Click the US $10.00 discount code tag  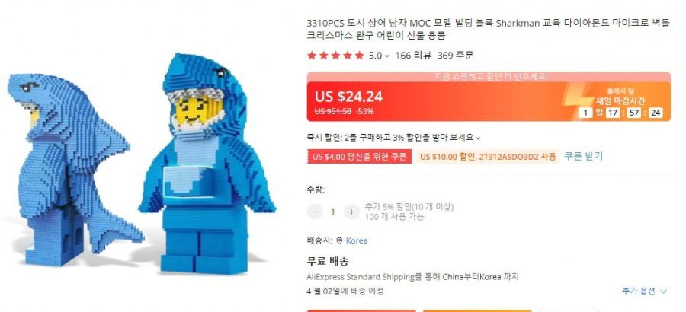click(488, 157)
